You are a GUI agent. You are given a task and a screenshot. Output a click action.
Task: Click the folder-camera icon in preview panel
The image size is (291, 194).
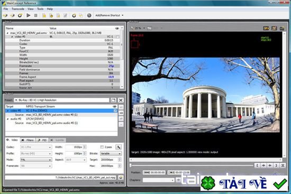point(282,28)
